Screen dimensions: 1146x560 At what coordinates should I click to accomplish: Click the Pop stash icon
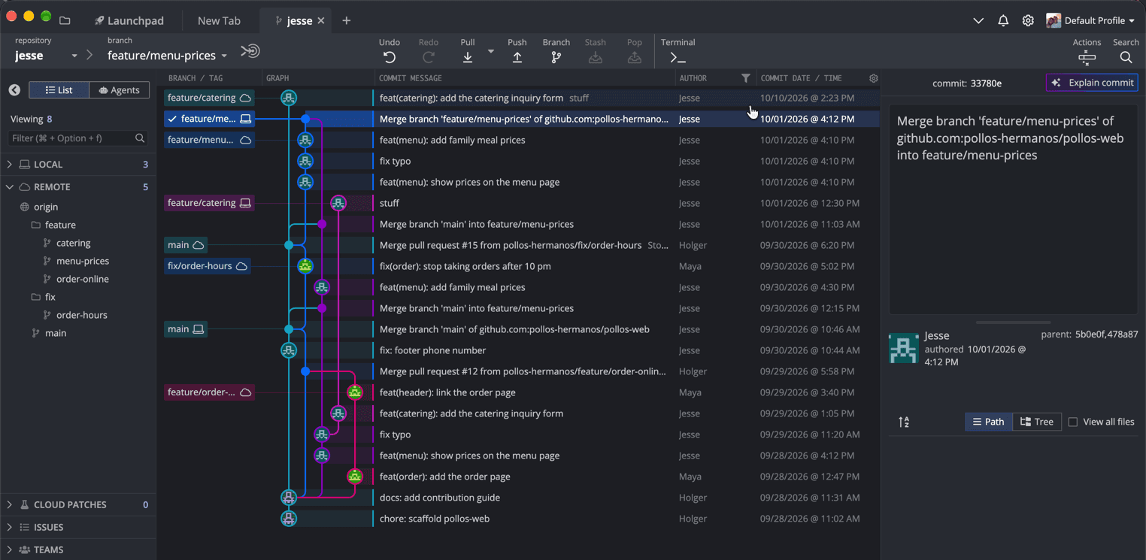tap(635, 57)
